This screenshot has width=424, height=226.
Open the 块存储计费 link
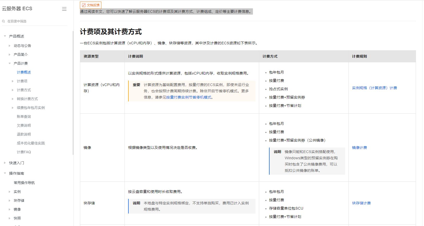(361, 203)
